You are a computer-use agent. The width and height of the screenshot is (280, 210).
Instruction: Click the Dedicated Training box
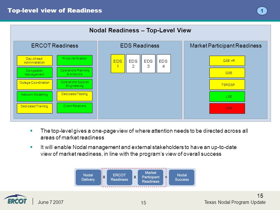(35, 108)
